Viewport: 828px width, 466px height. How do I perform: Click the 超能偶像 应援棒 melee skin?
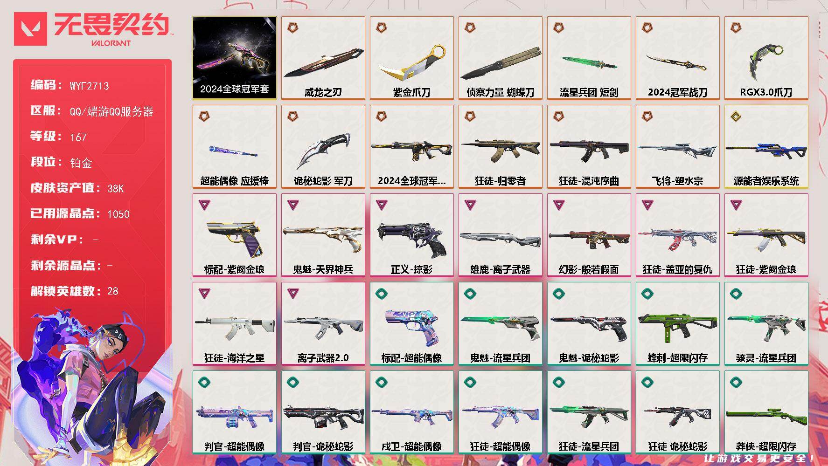pos(234,147)
